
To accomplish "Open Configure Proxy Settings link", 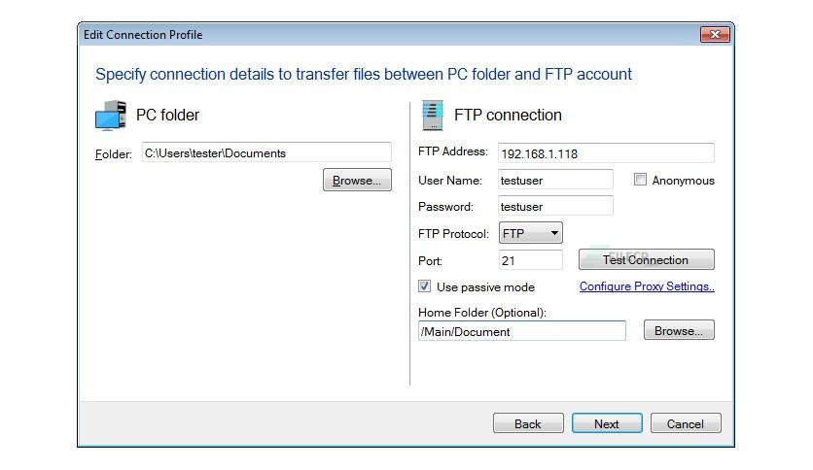I will (x=647, y=286).
